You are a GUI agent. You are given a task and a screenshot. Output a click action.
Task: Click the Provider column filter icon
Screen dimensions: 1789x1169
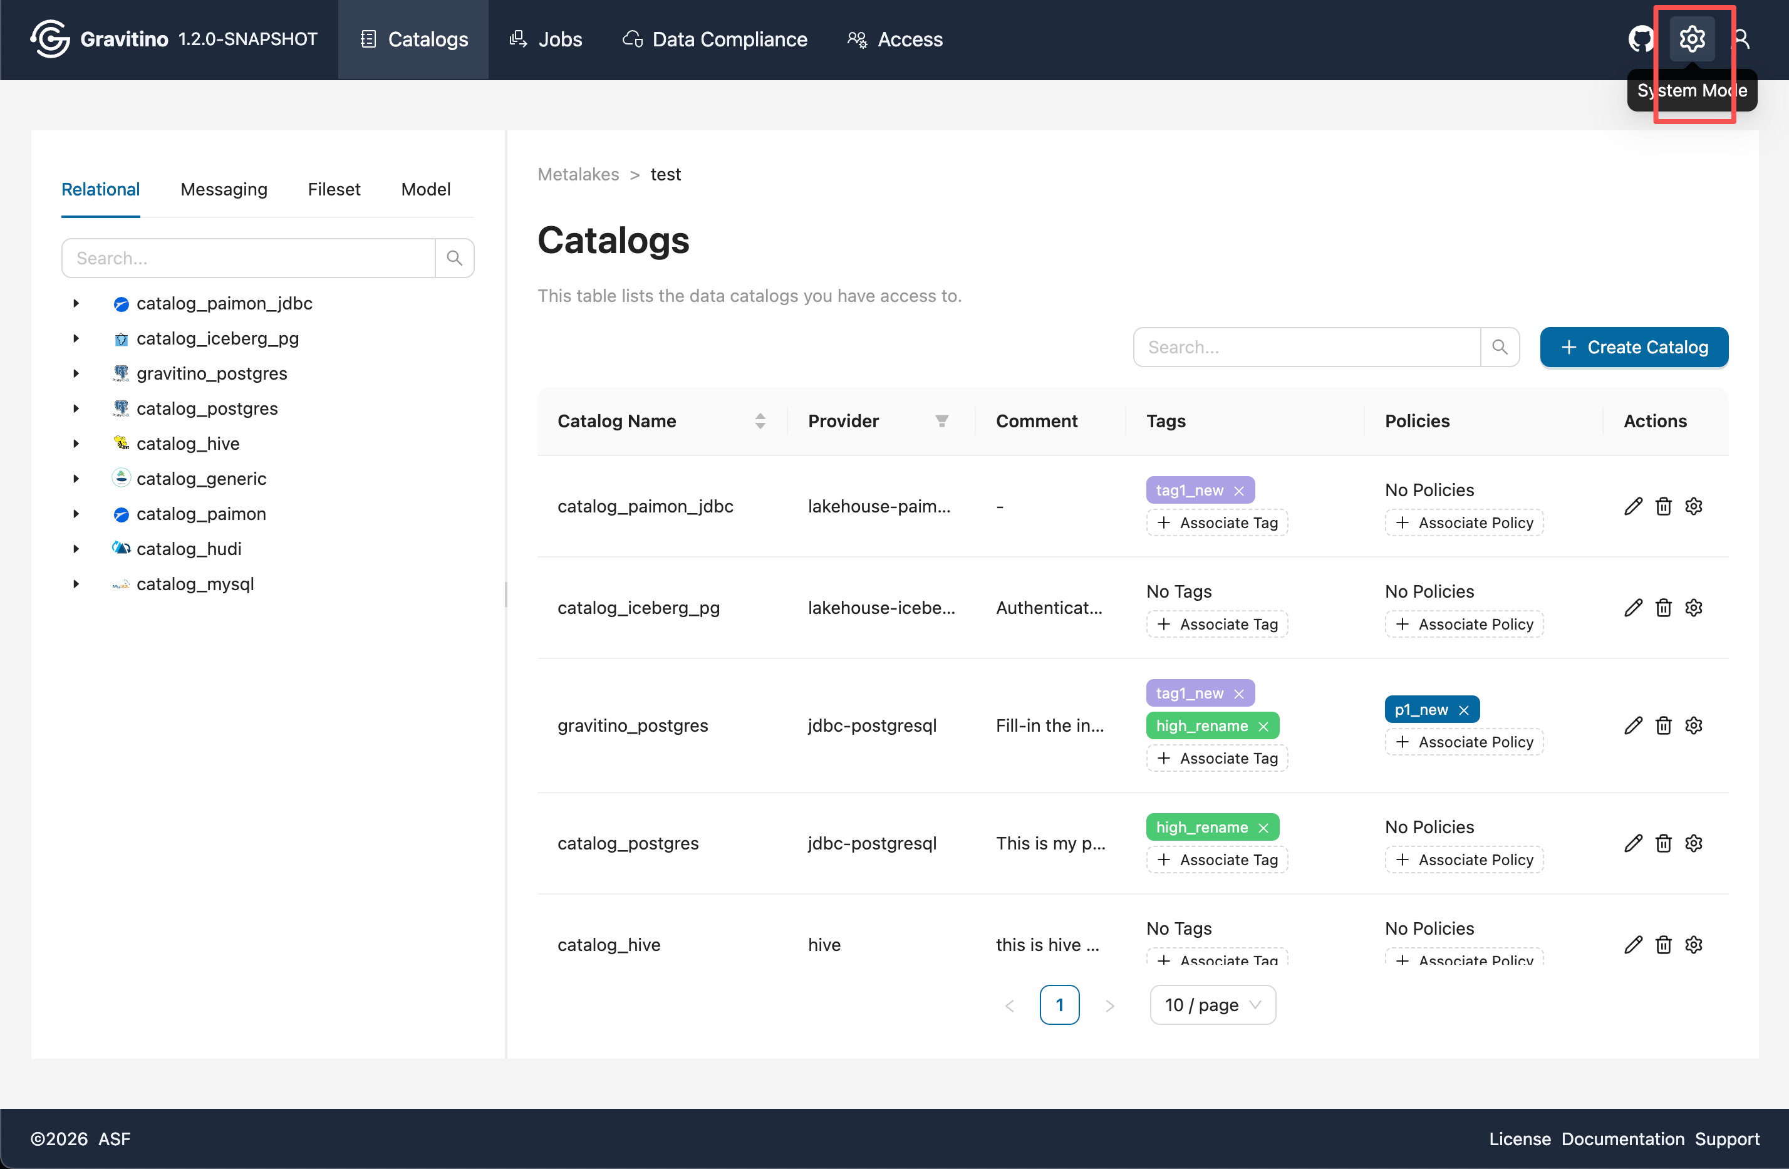pyautogui.click(x=941, y=421)
